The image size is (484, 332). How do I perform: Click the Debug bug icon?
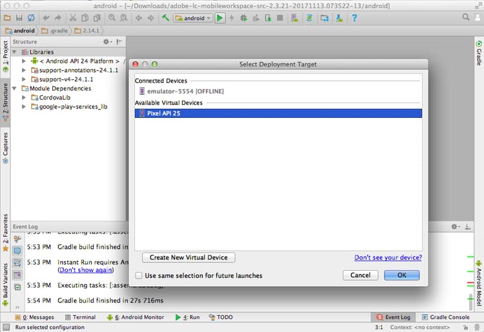point(243,18)
